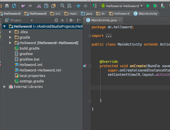The width and height of the screenshot is (170, 130).
Task: Click the Synchronize refresh icon
Action: pos(14,6)
